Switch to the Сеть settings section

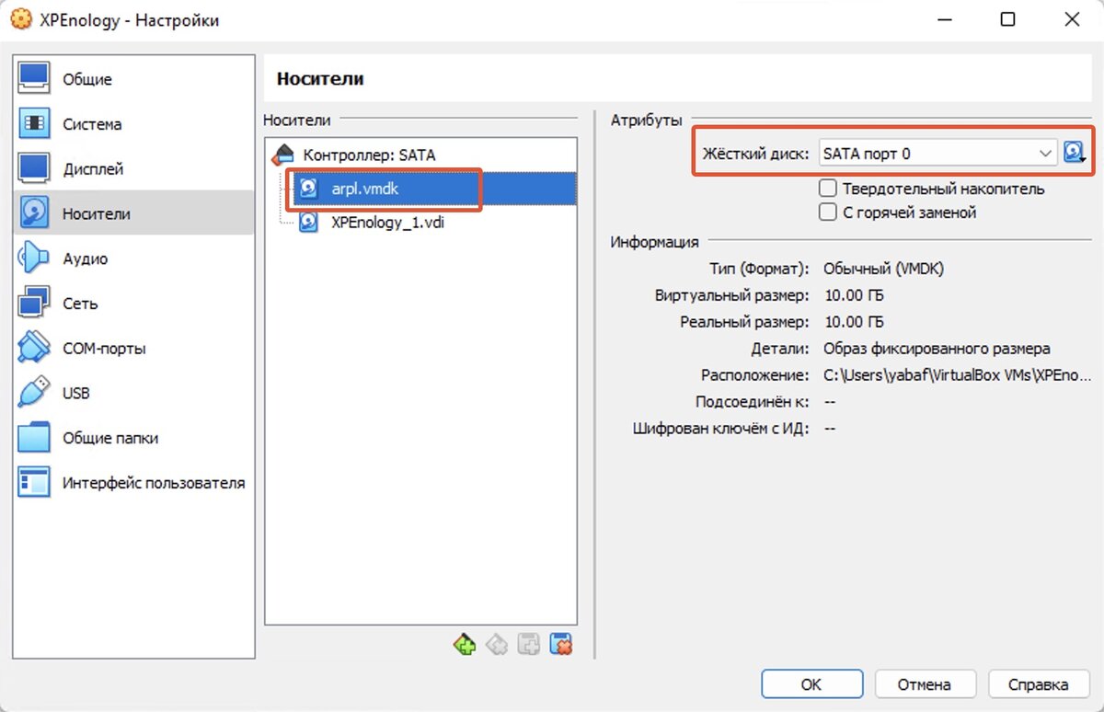point(134,304)
